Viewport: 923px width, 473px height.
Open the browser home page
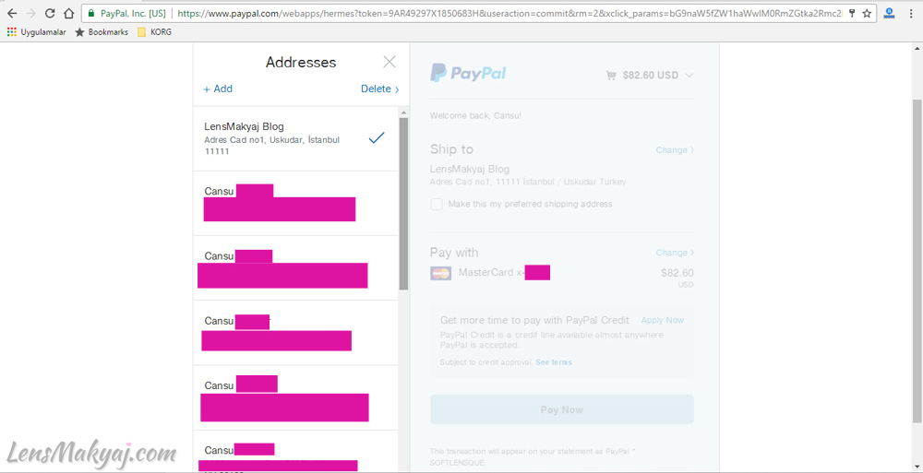tap(69, 13)
